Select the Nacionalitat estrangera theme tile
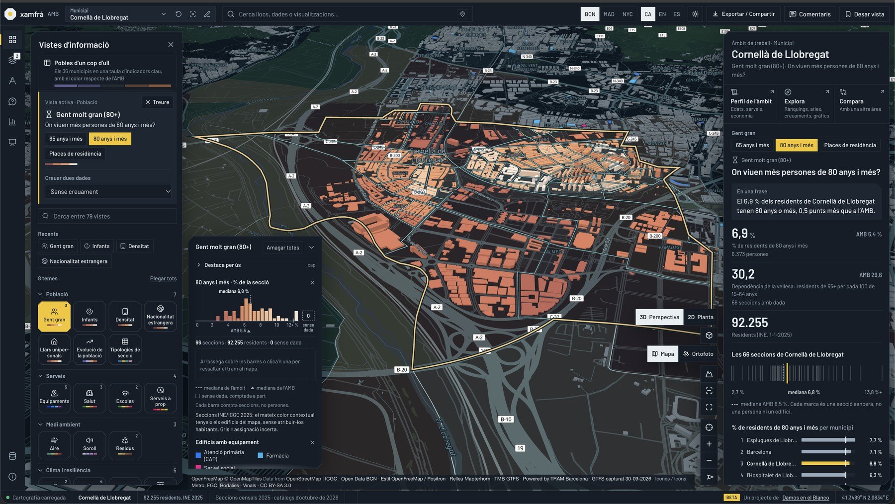The image size is (895, 504). (160, 316)
